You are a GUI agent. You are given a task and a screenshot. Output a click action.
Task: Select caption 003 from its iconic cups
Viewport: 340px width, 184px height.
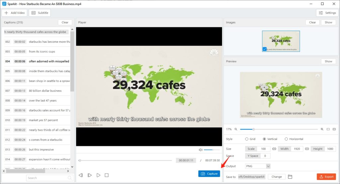click(37, 51)
